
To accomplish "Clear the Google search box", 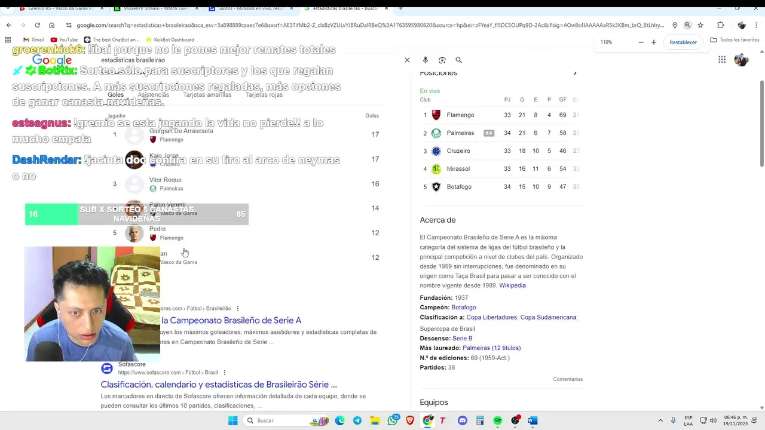I will click(x=407, y=60).
